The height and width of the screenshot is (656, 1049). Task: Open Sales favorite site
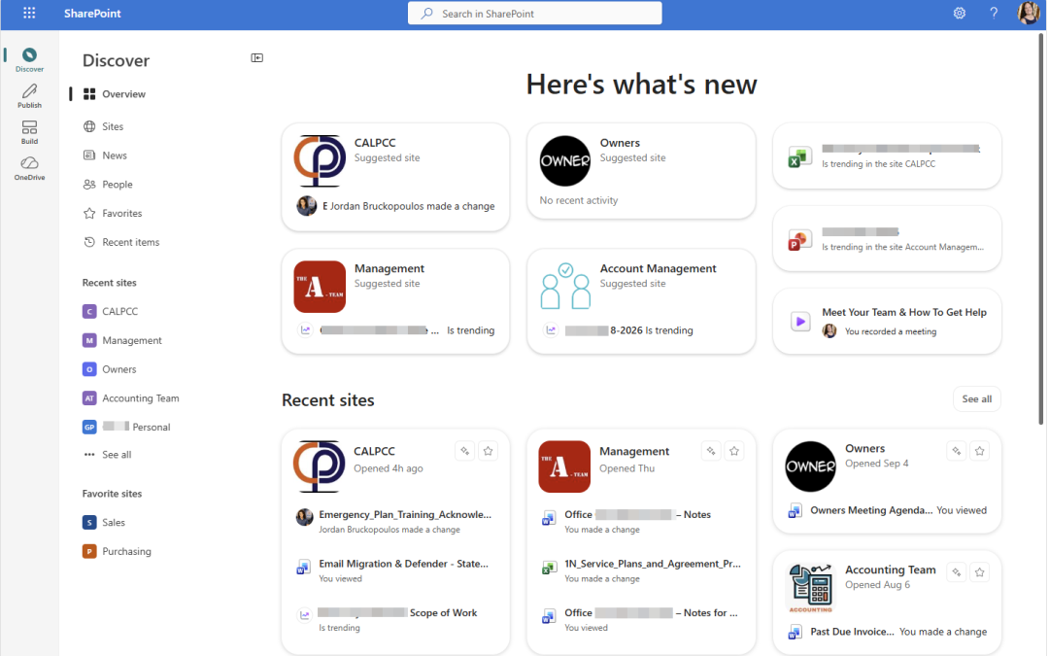point(104,522)
